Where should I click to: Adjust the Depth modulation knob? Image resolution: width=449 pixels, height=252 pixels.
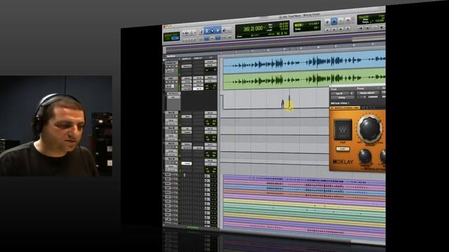[365, 156]
